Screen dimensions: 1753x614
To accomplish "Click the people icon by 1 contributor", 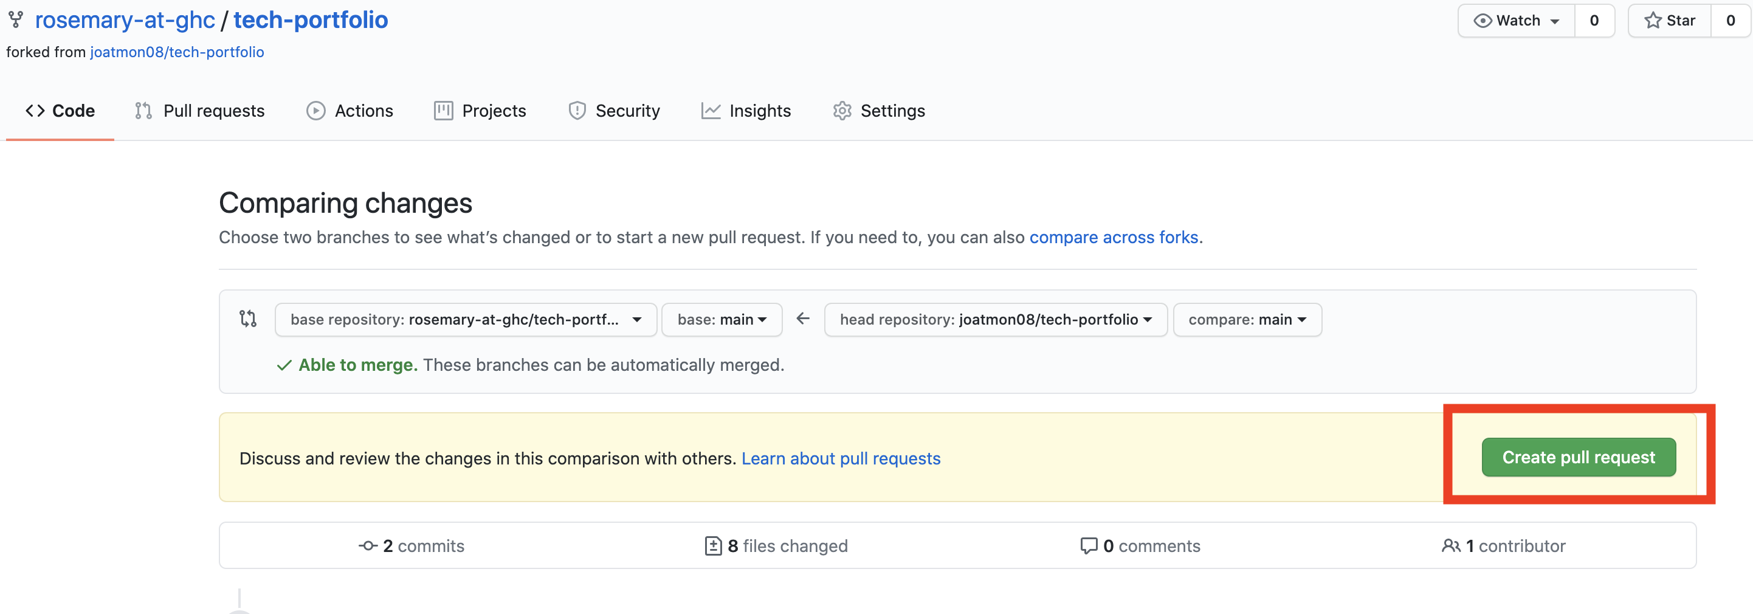I will pos(1451,545).
